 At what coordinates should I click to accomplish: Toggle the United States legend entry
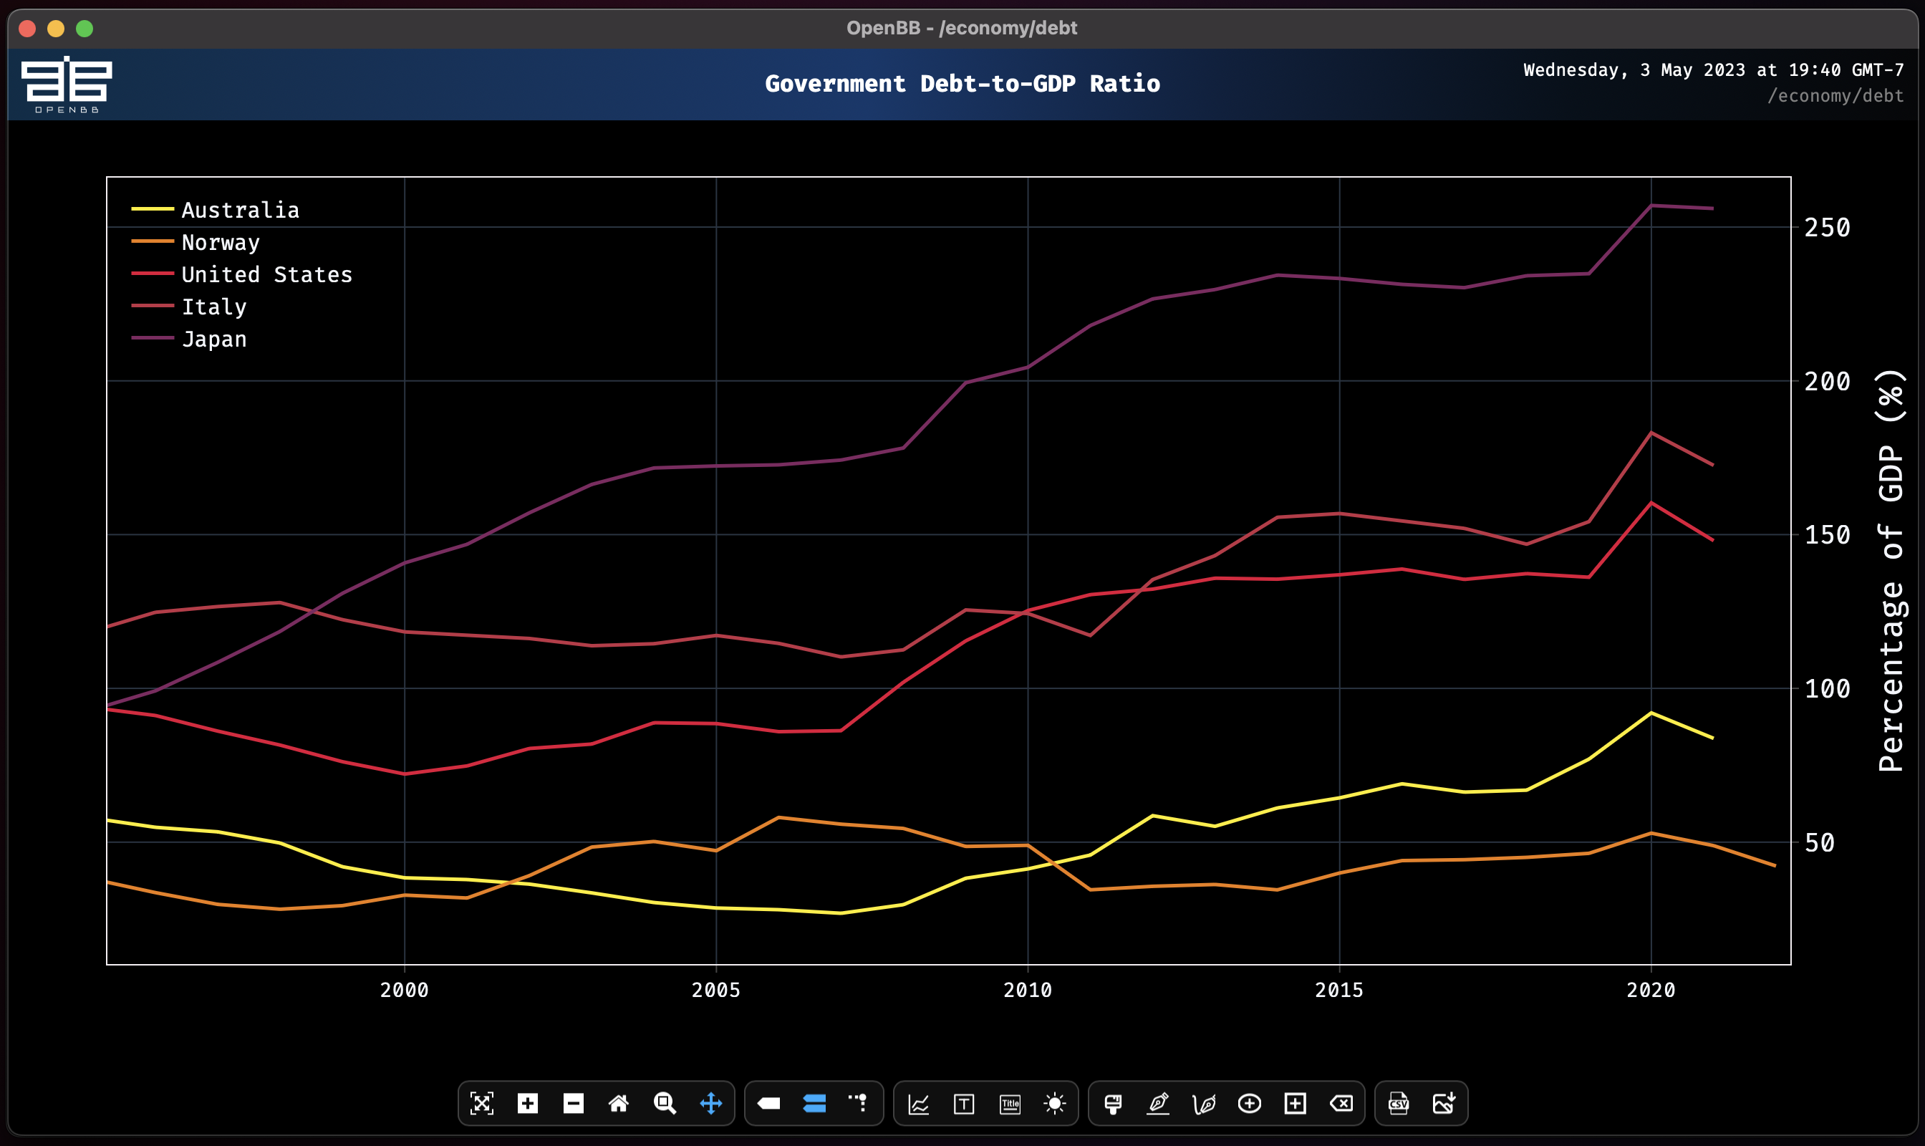tap(241, 274)
